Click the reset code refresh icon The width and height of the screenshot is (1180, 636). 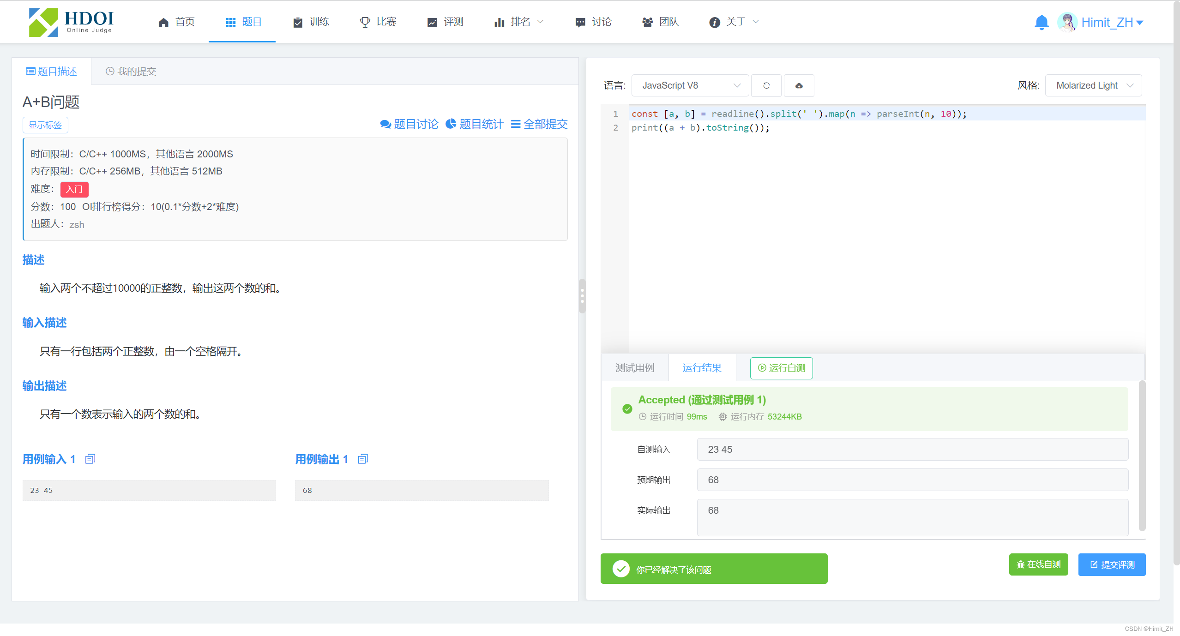coord(766,85)
